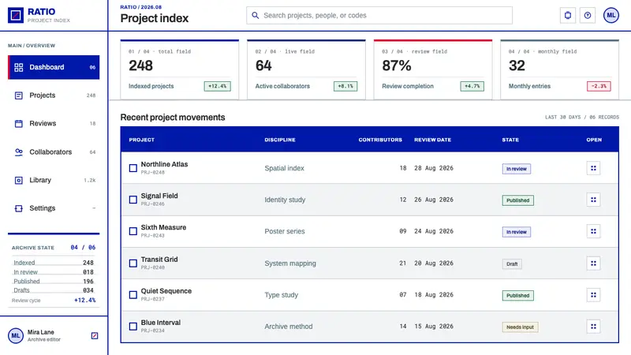Open the help icon in top bar
This screenshot has height=355, width=631.
click(x=588, y=15)
